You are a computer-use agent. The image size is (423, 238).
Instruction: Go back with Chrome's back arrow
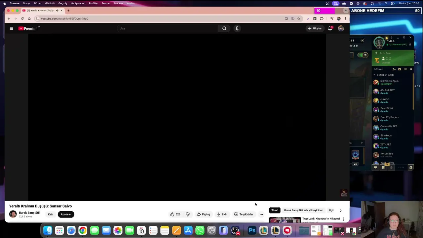point(9,19)
